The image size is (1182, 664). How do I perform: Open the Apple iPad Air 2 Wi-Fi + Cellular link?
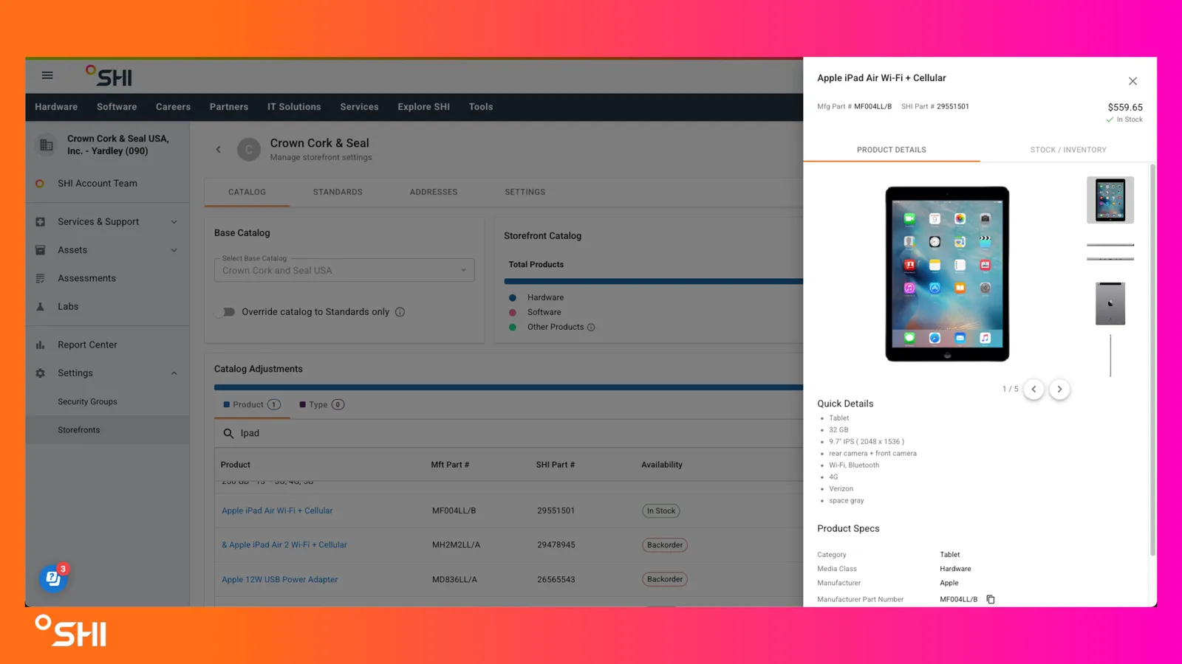[284, 545]
